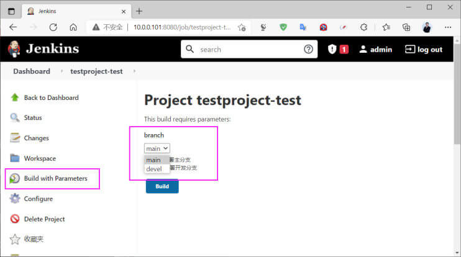Click the Changes notepad icon

15,138
